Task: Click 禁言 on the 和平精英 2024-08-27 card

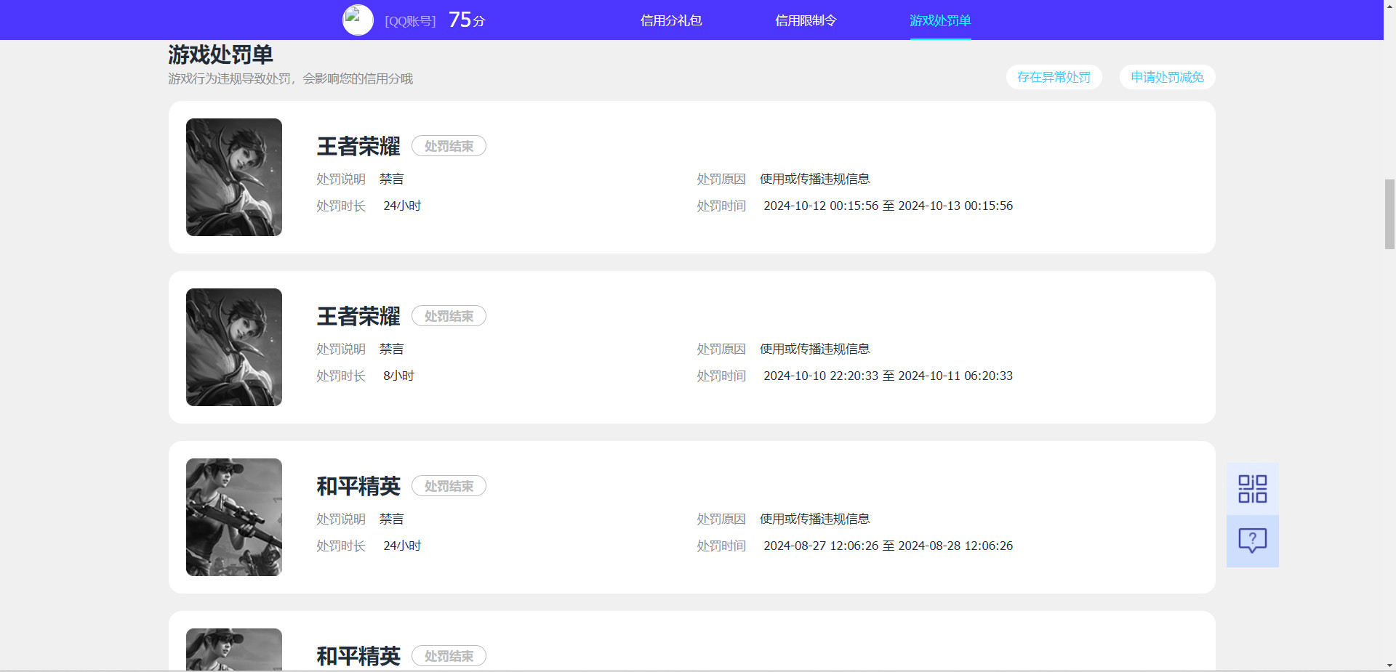Action: pos(391,519)
